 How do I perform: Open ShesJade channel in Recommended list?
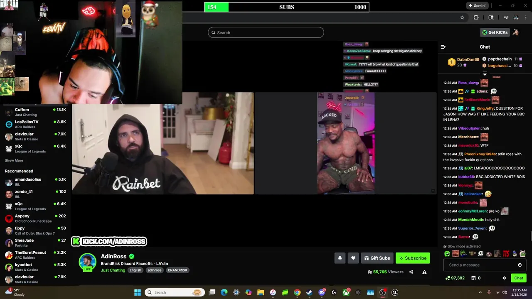coord(35,243)
